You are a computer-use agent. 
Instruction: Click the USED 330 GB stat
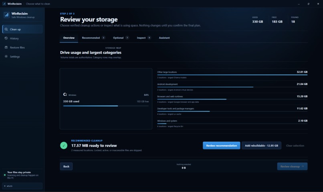(258, 20)
